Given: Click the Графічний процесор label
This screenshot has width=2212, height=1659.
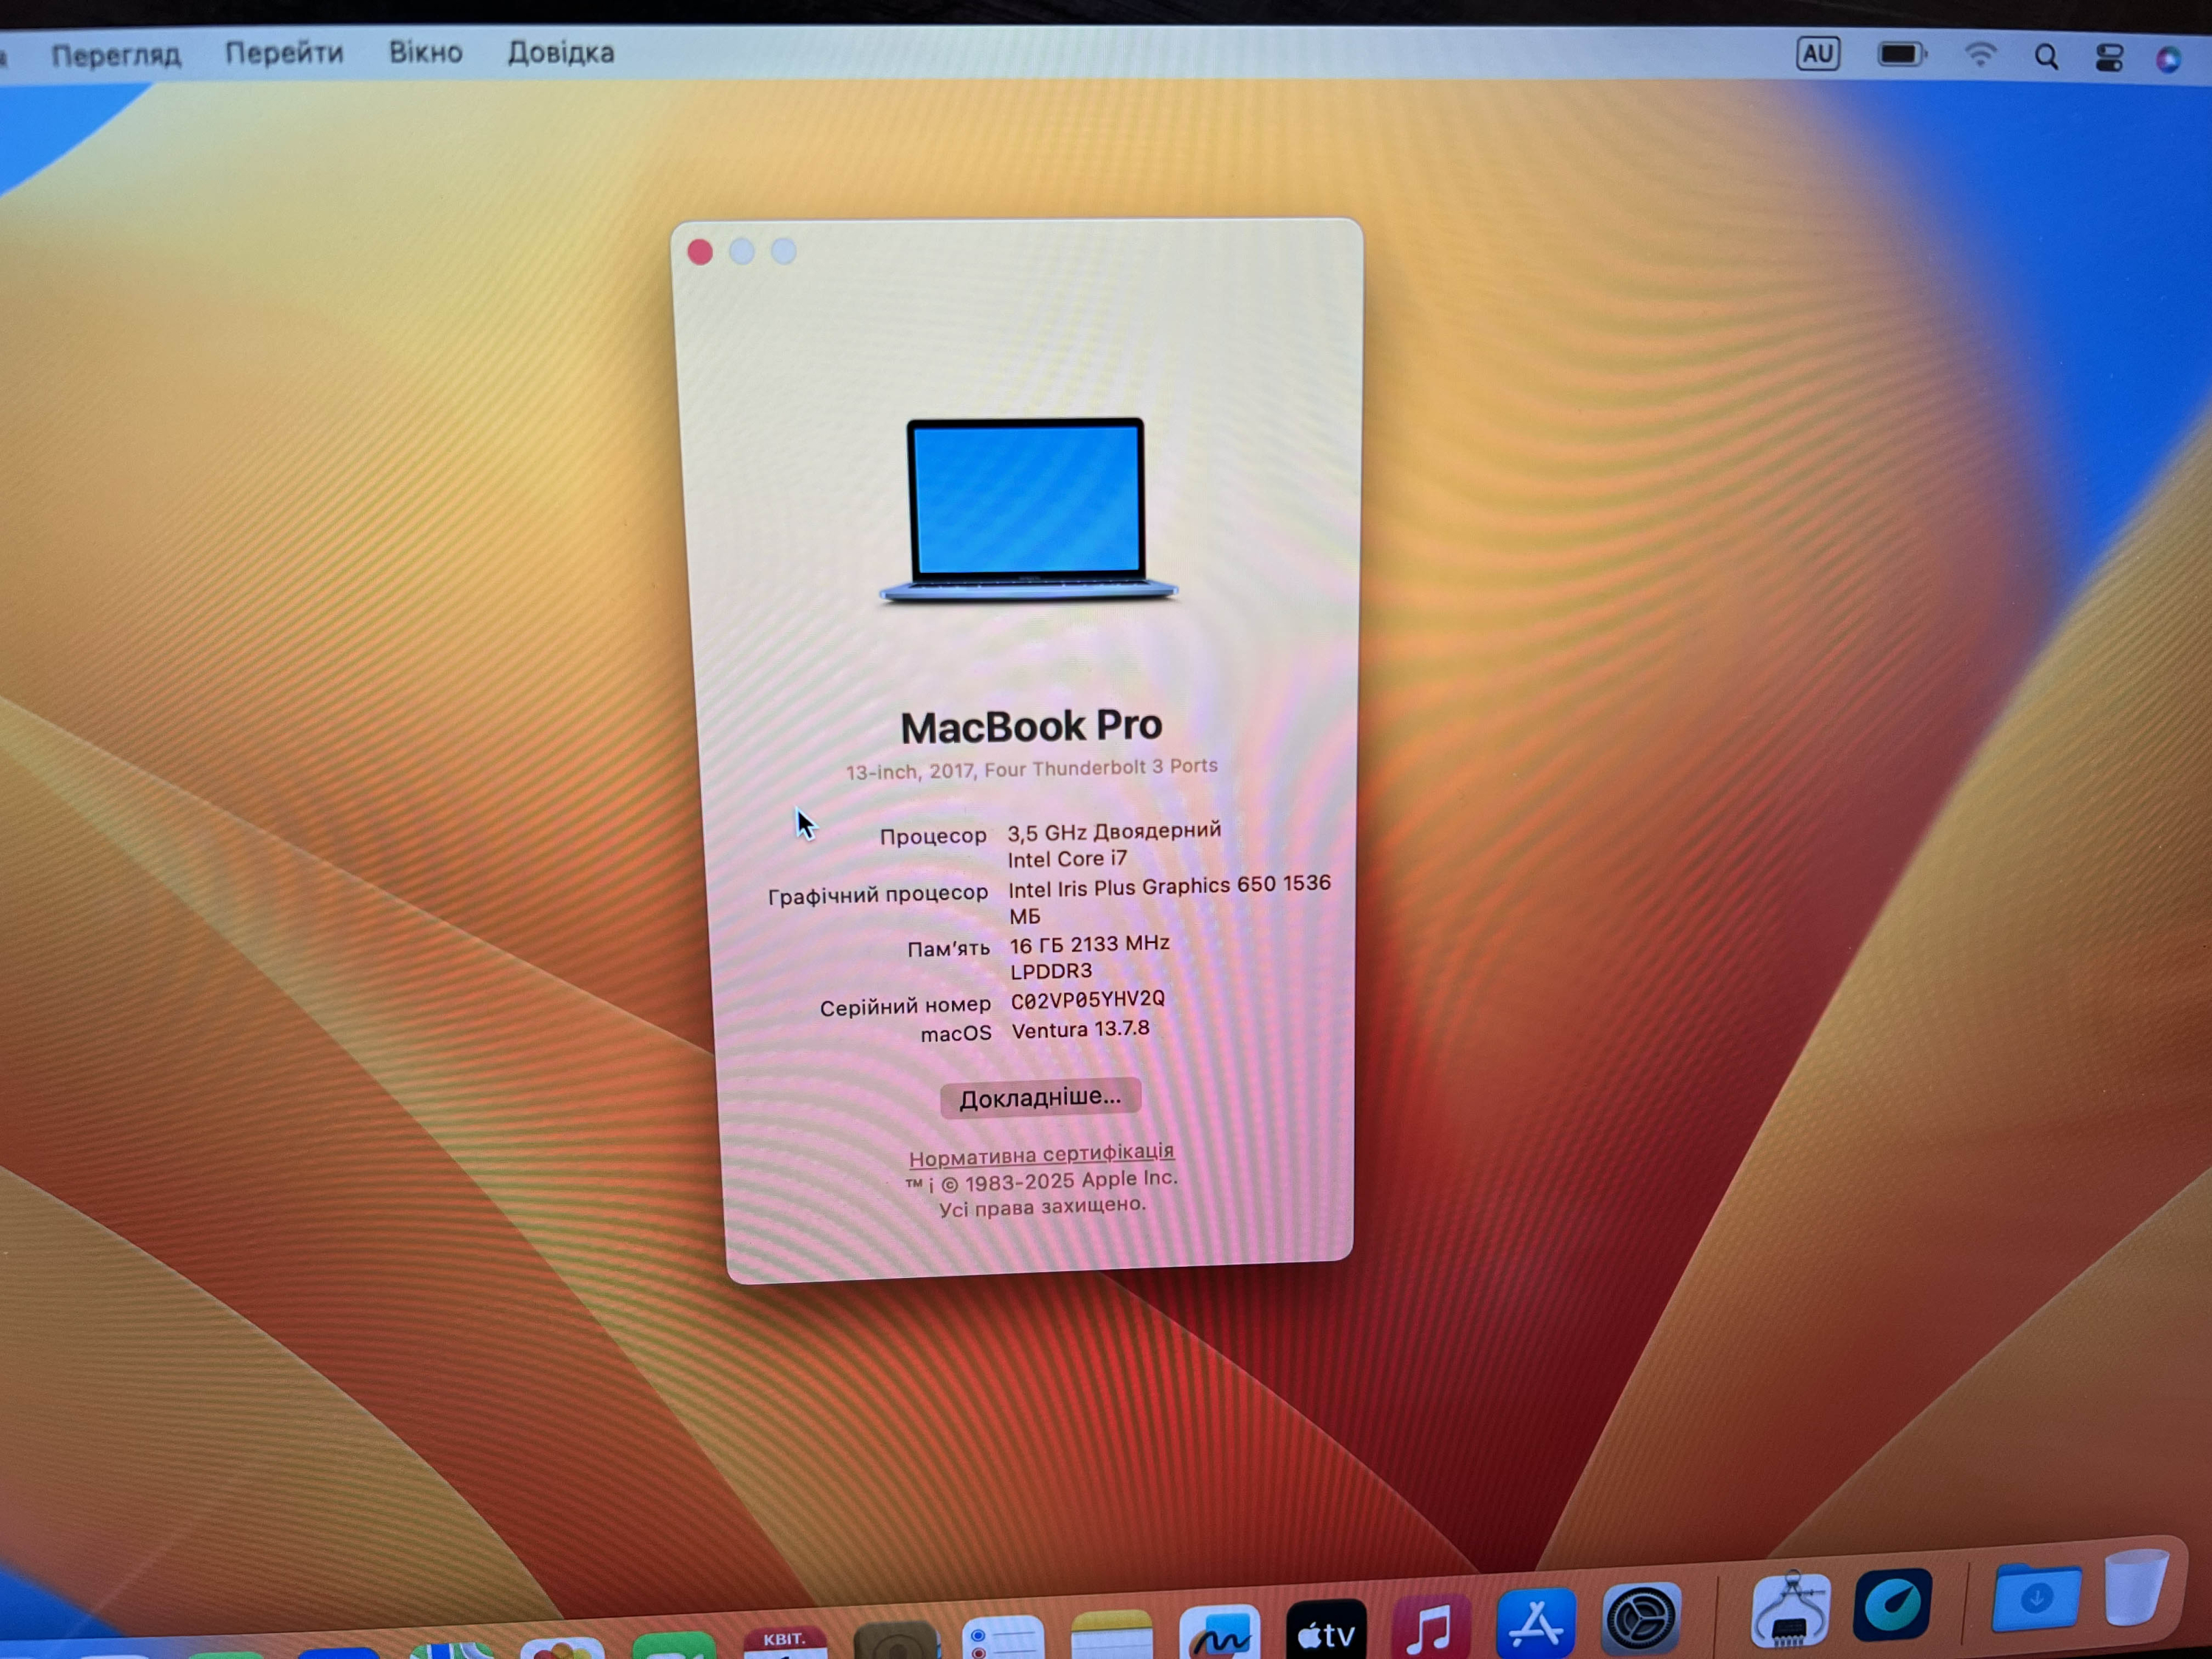Looking at the screenshot, I should point(878,894).
